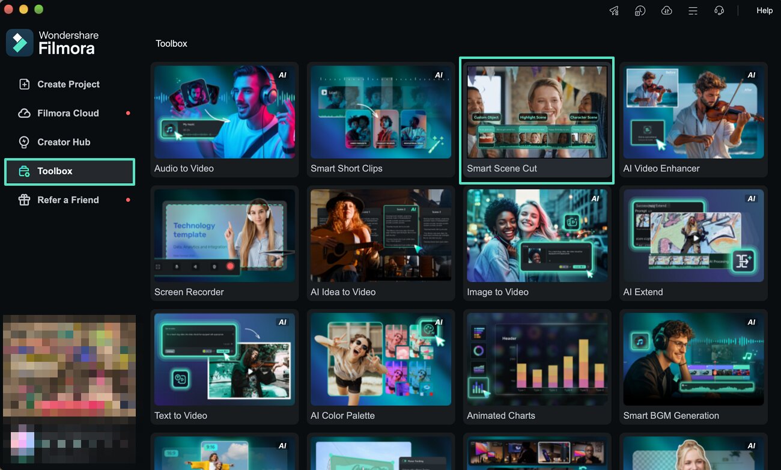Click the Filmora logo icon

pyautogui.click(x=20, y=43)
